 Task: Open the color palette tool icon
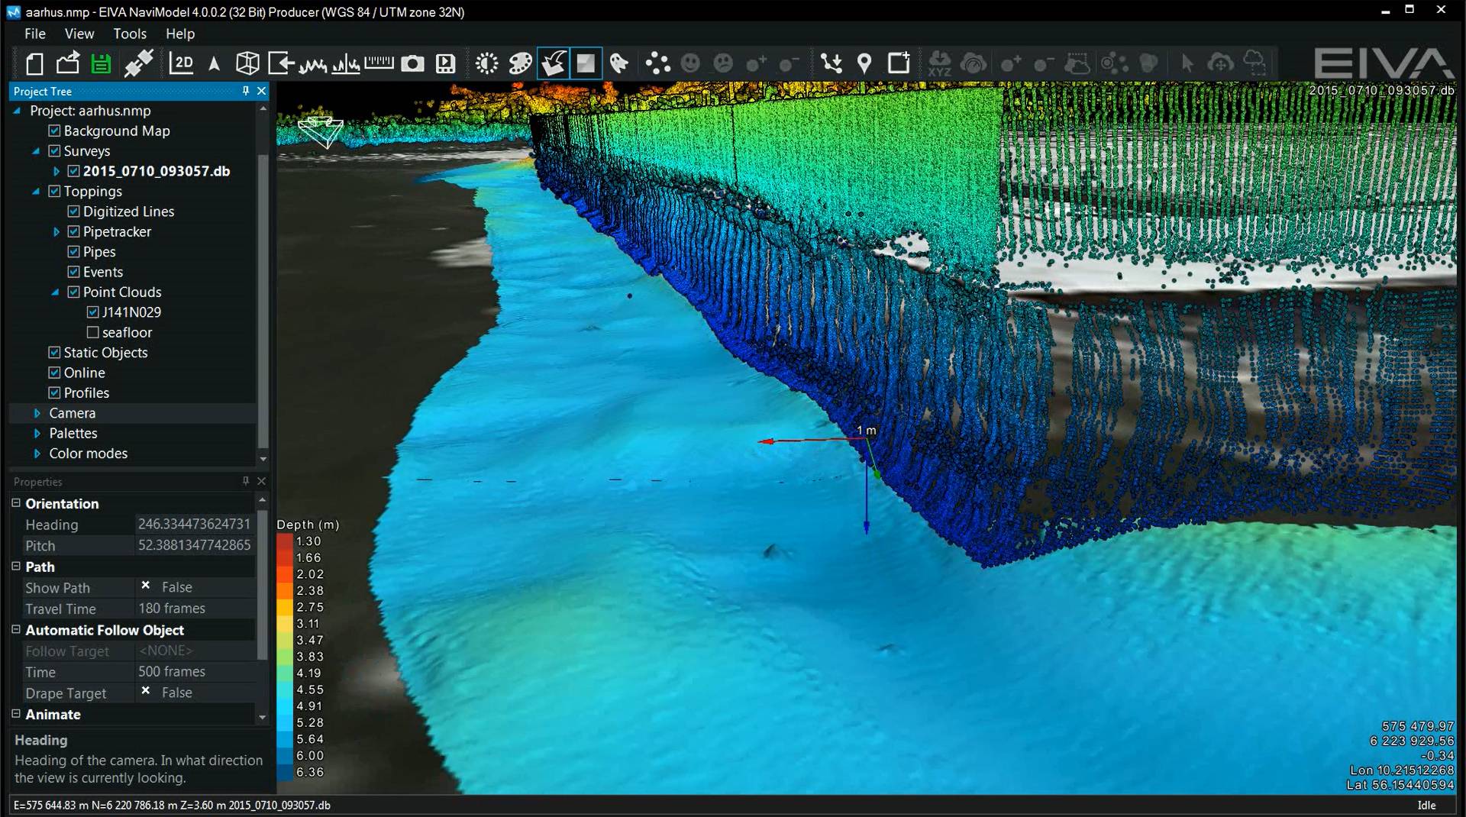[x=520, y=63]
